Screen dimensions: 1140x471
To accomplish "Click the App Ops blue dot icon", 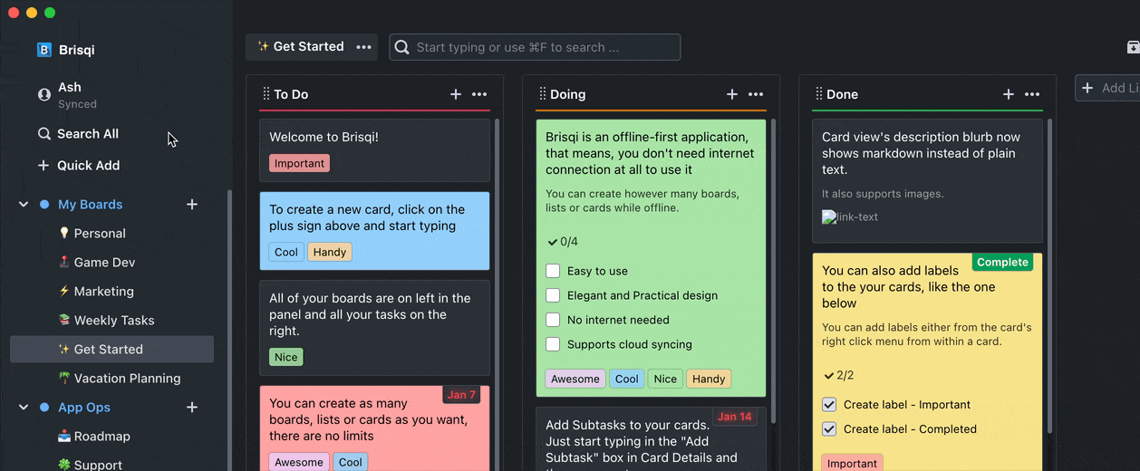I will 44,408.
